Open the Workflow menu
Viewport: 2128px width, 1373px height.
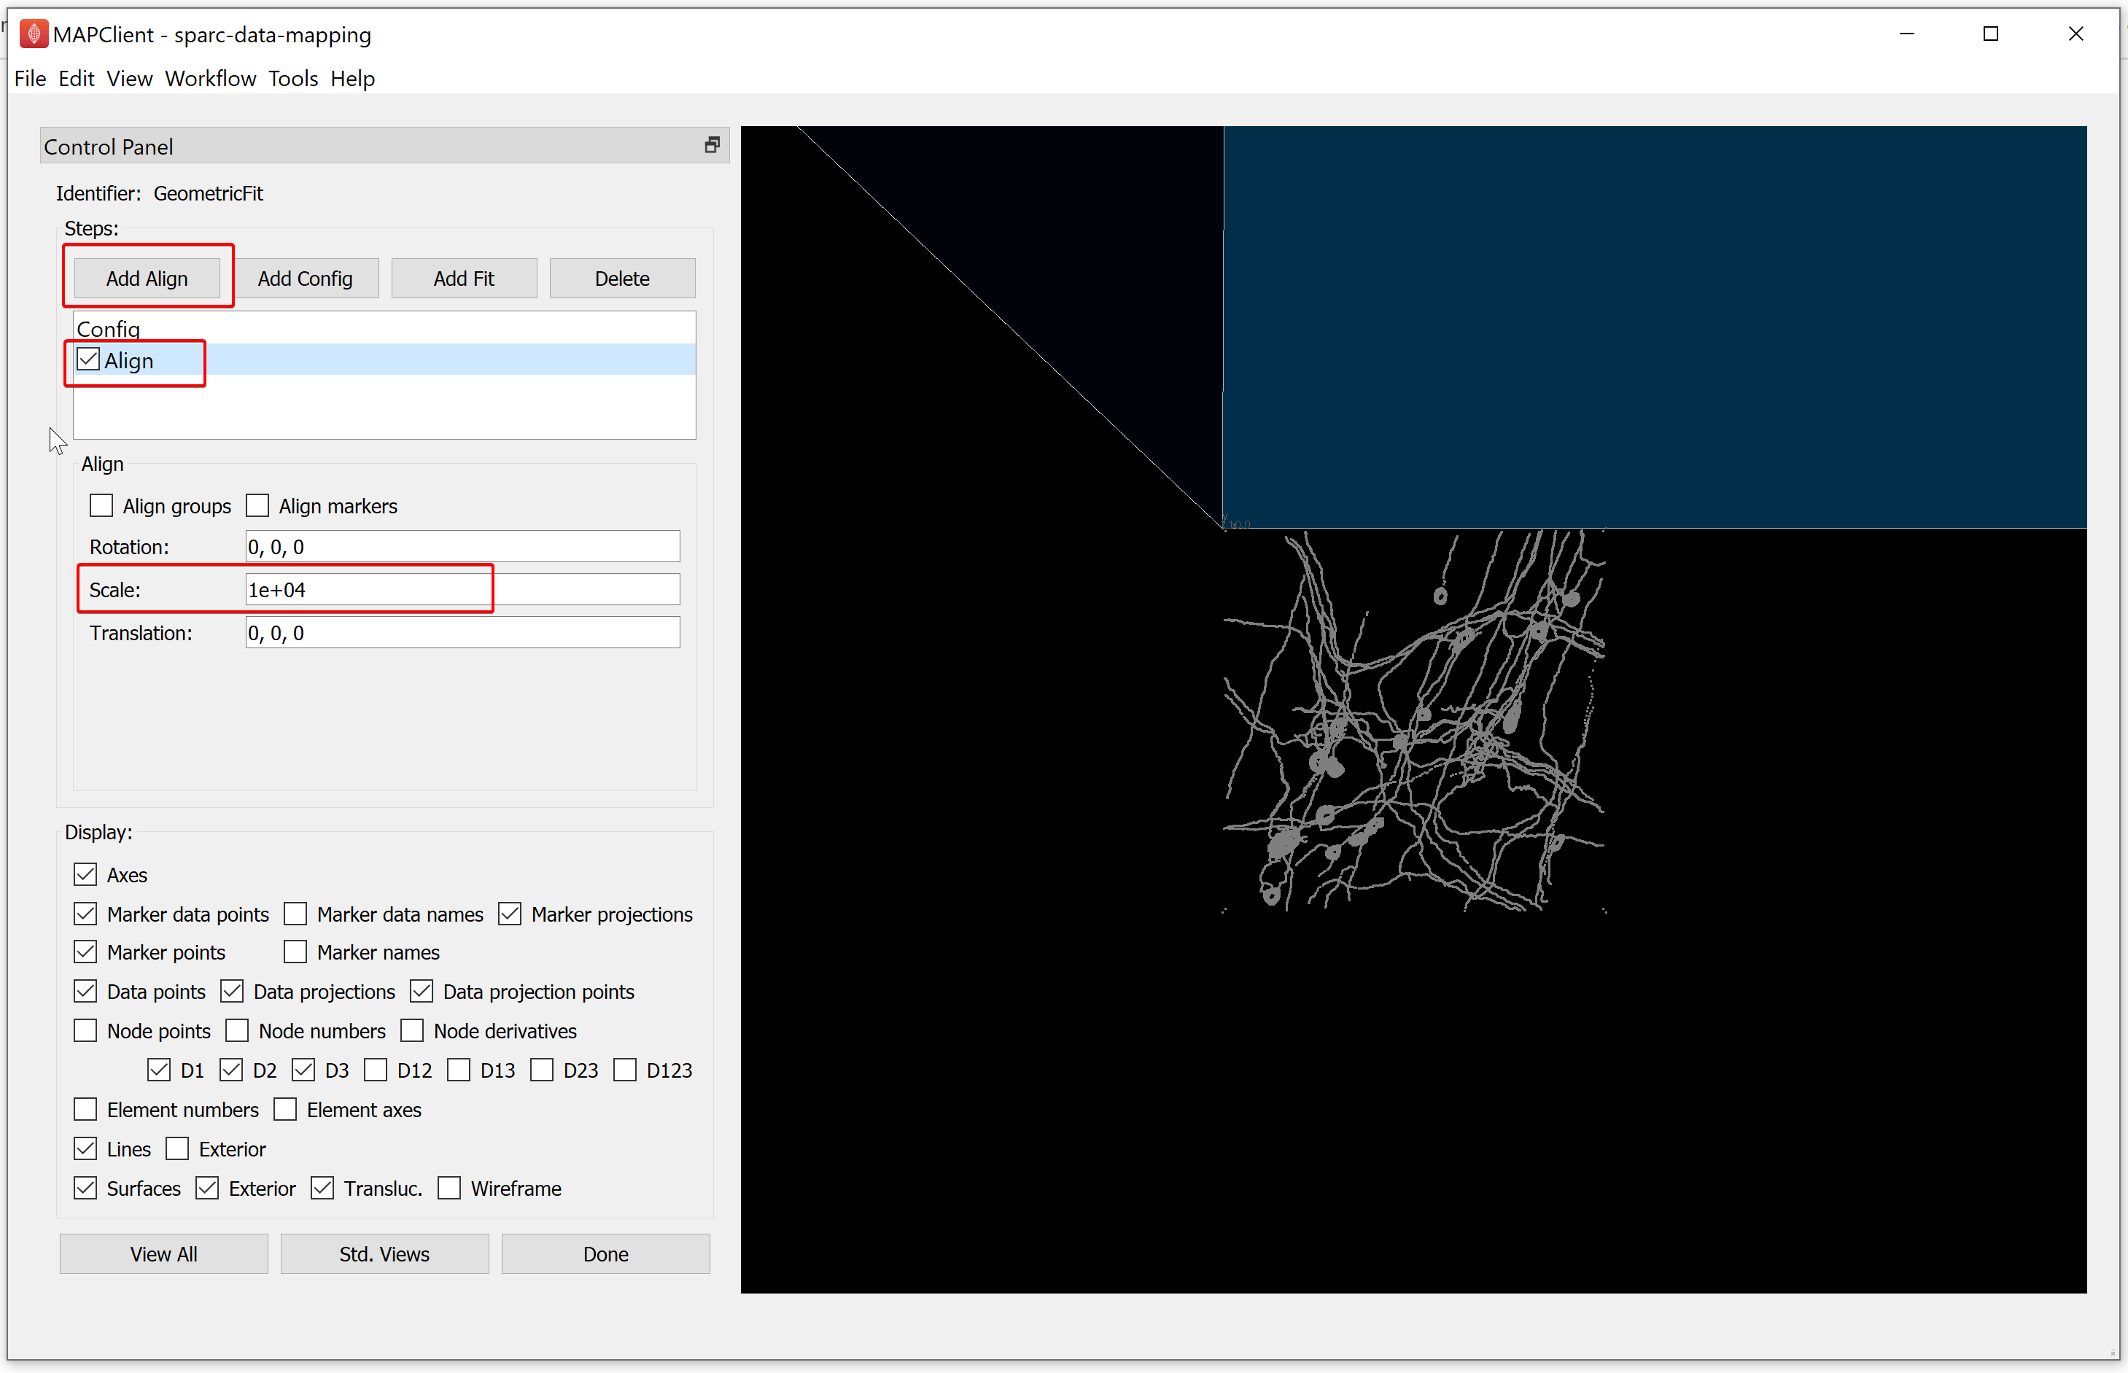(210, 79)
